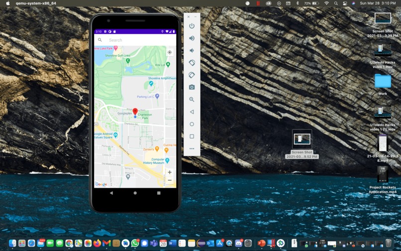Open Google Chrome from the dock

pyautogui.click(x=69, y=243)
